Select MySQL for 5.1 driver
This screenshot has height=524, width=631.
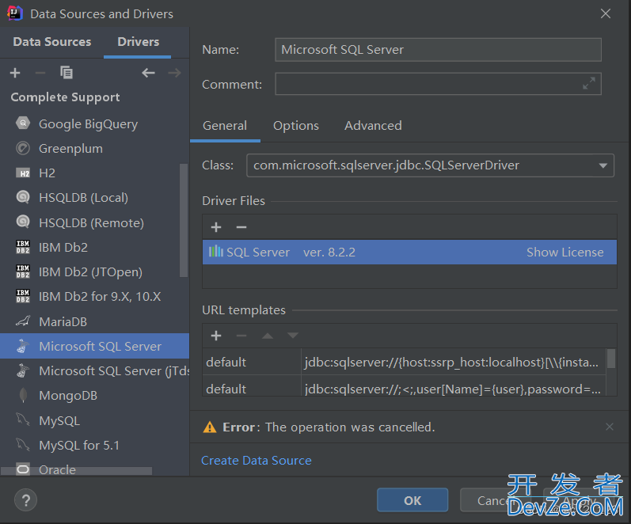(94, 445)
